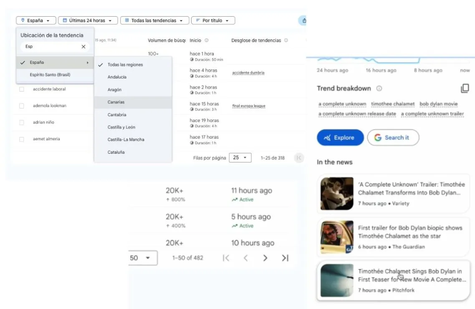Screen dimensions: 475x309
Task: Open the Pitchfork teaser article card
Action: point(393,281)
